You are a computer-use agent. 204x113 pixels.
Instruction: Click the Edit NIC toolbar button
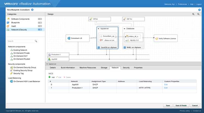(x=59, y=77)
